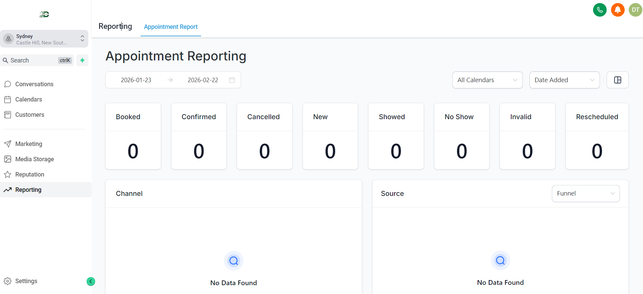Expand the All Calendars dropdown
Viewport: 643px width, 294px height.
pos(487,80)
